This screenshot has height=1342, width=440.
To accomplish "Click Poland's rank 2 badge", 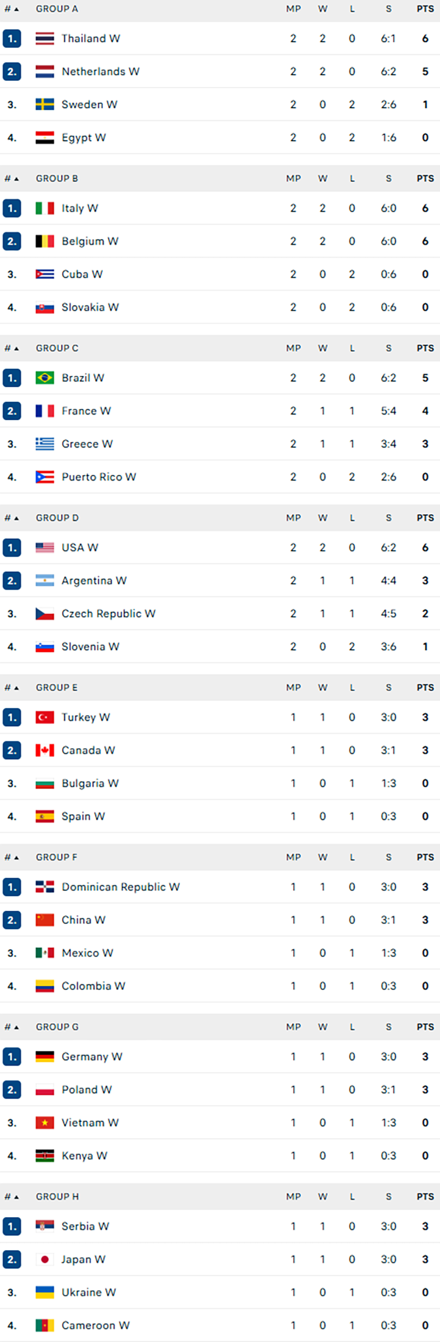I will point(12,1089).
